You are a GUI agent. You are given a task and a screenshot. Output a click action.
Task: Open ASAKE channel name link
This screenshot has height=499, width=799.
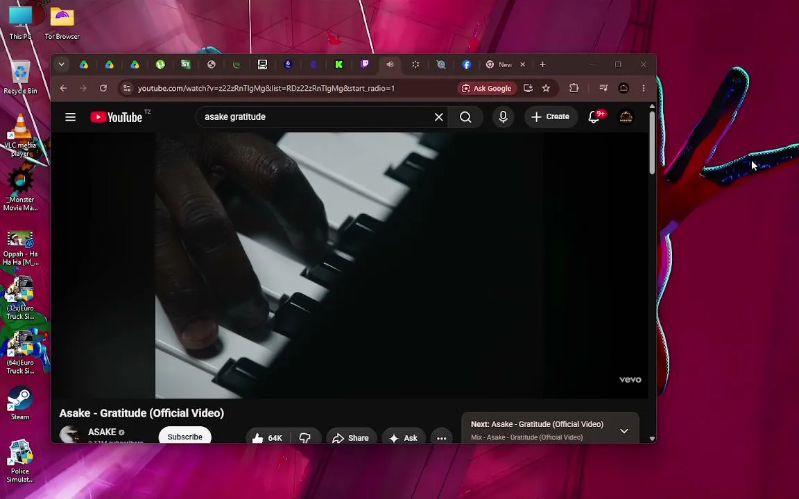[102, 432]
